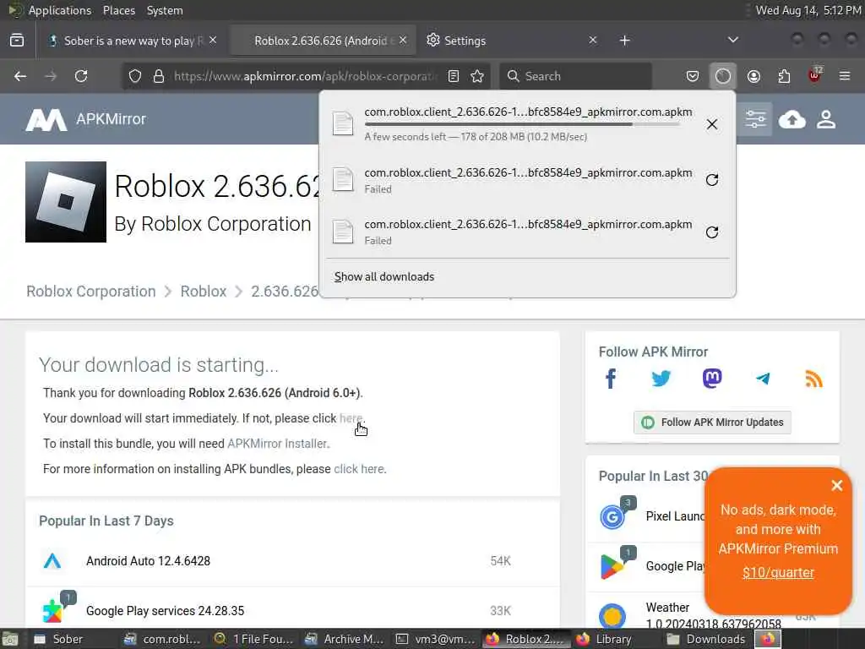The width and height of the screenshot is (865, 649).
Task: Open Firefox View in the tab bar
Action: coord(17,41)
